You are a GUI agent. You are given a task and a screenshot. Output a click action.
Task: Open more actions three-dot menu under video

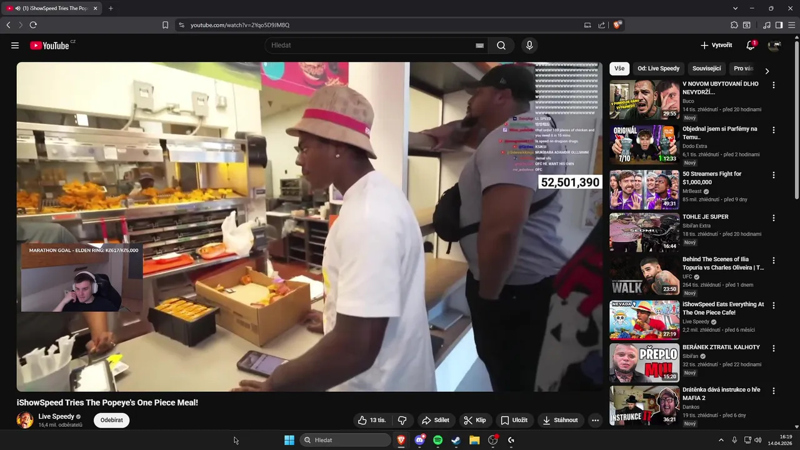595,420
